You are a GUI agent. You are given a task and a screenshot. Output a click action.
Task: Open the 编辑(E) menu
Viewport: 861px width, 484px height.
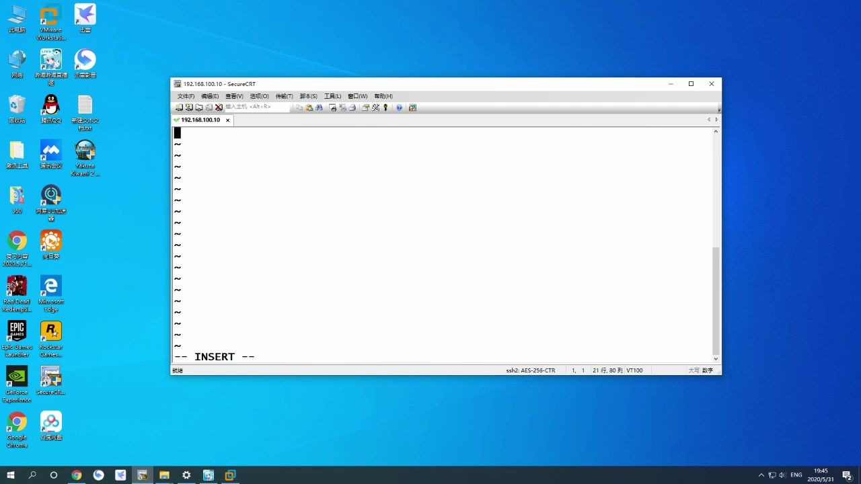210,96
